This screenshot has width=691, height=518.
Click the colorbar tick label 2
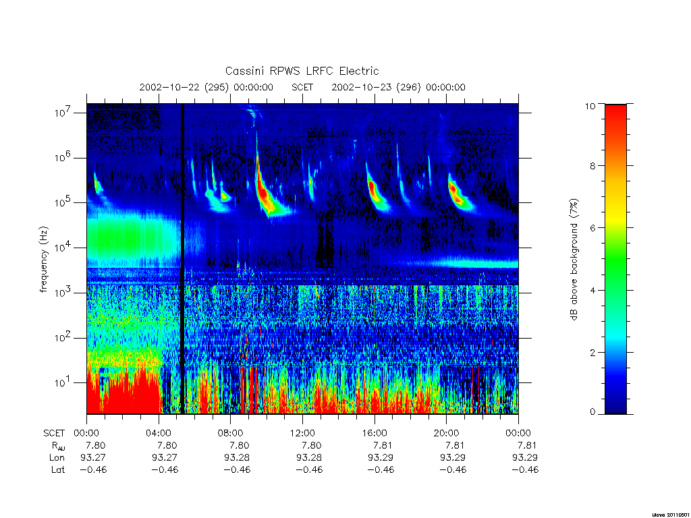(592, 352)
